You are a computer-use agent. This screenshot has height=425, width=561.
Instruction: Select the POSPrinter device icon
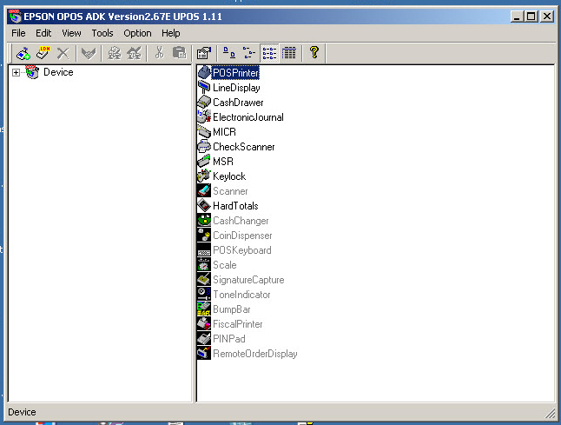204,73
